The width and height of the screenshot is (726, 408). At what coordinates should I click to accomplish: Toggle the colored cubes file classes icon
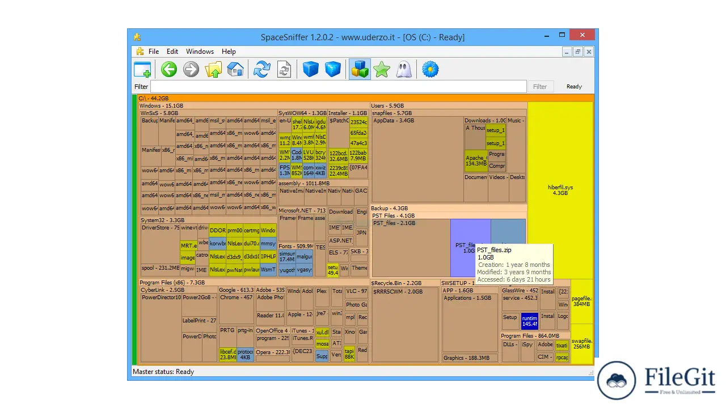(360, 70)
